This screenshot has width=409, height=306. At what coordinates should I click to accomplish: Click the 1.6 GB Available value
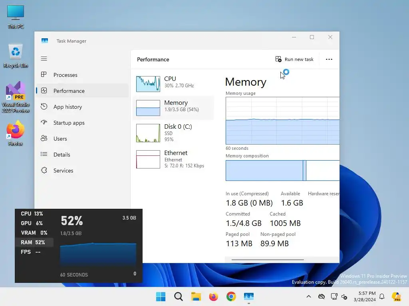pos(292,203)
